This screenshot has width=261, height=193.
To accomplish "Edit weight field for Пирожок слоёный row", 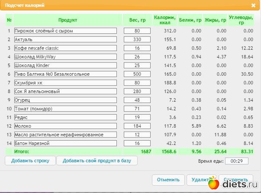I will (x=137, y=31).
